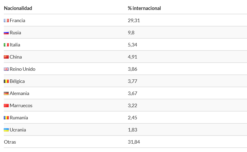Click the 31,84 value for Otras

(134, 142)
